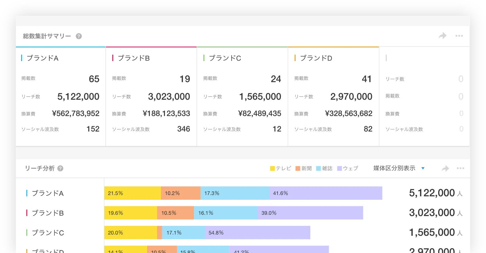Screen dimensions: 486x253
Task: Click share arrow in リーチ分析 header
Action: coord(445,168)
